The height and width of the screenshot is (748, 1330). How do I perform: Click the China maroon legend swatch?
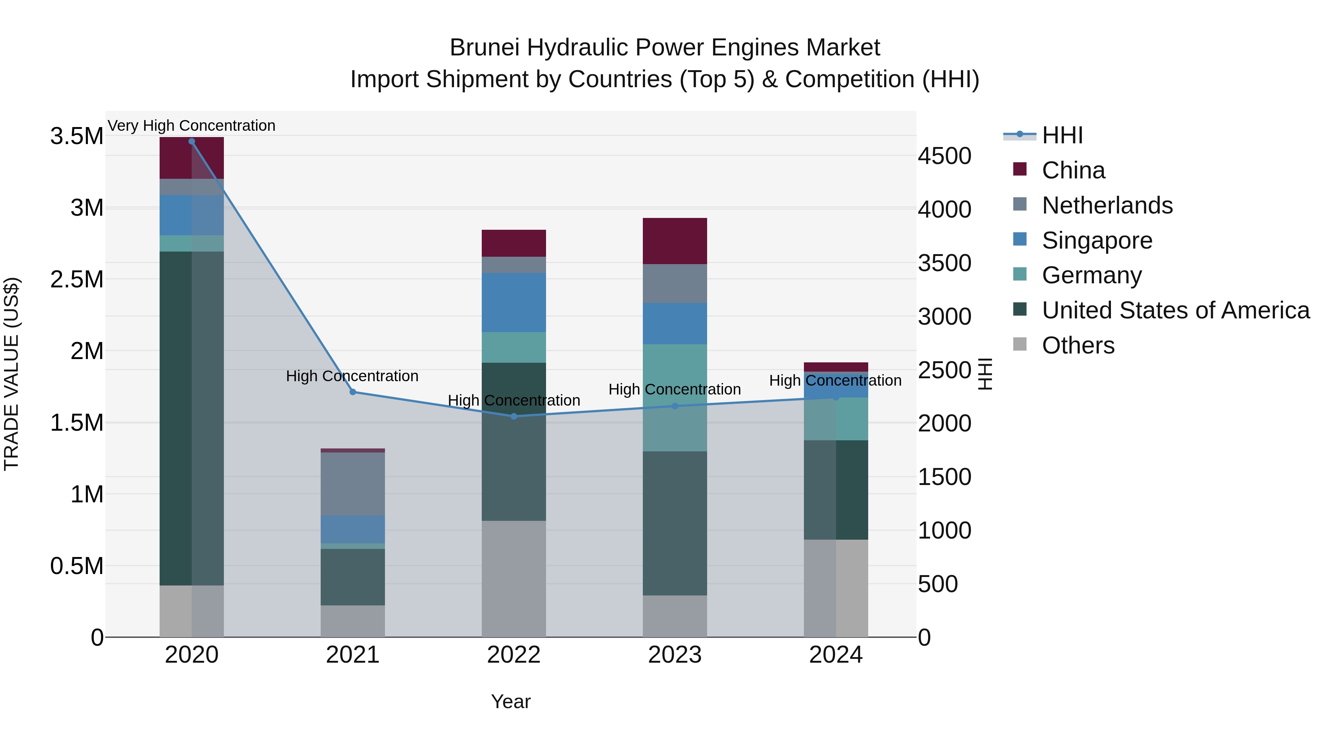click(x=1020, y=169)
